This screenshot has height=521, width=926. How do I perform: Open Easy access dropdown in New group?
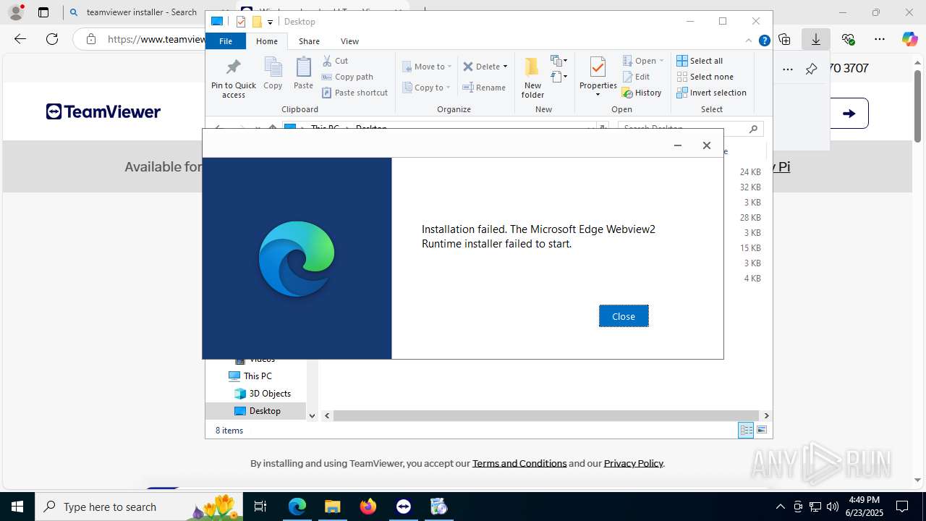[x=558, y=76]
